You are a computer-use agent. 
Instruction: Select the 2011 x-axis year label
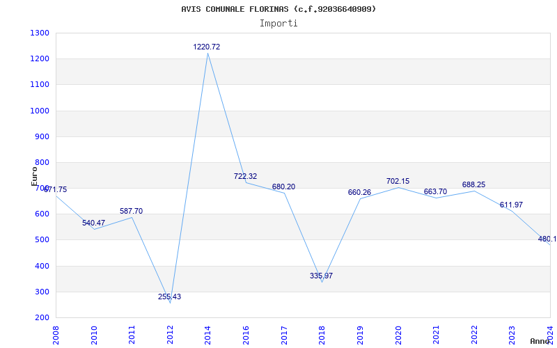click(x=132, y=335)
